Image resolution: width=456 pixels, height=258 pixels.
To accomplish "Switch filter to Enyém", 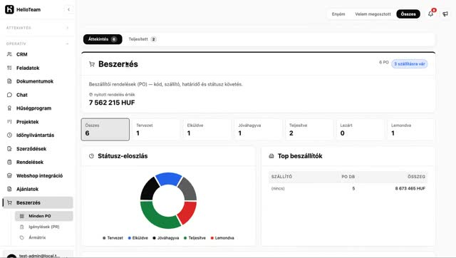I will [x=338, y=14].
